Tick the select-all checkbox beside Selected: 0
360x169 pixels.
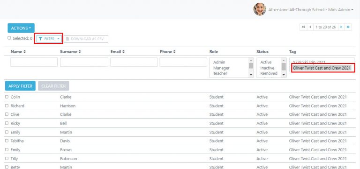point(9,38)
